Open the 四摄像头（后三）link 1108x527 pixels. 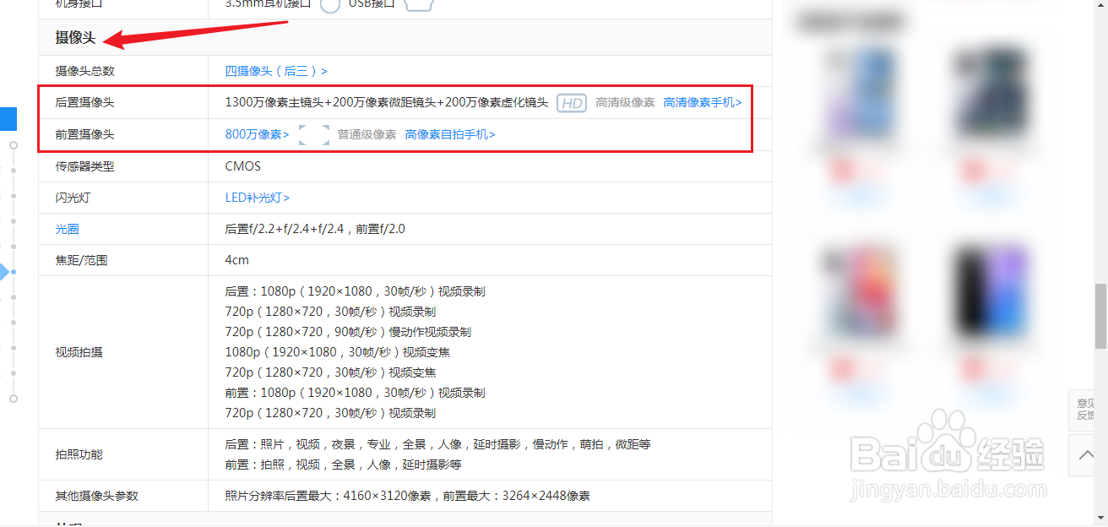(x=276, y=71)
